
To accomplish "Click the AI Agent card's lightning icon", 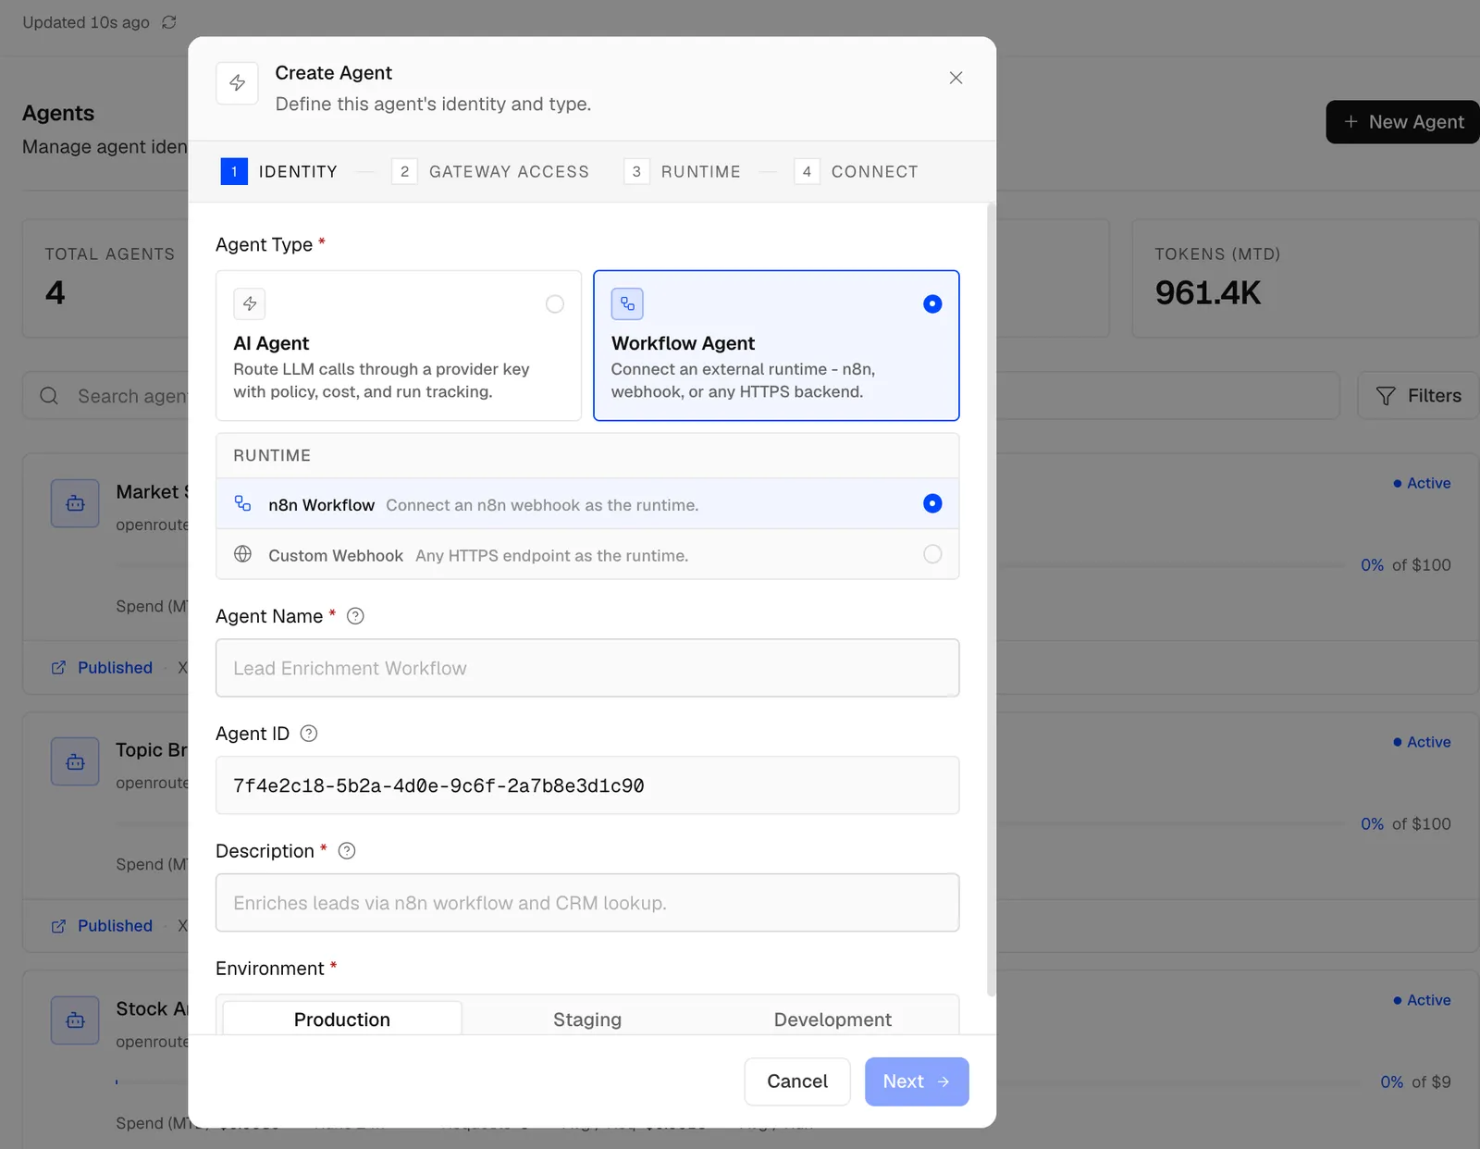I will pyautogui.click(x=250, y=303).
